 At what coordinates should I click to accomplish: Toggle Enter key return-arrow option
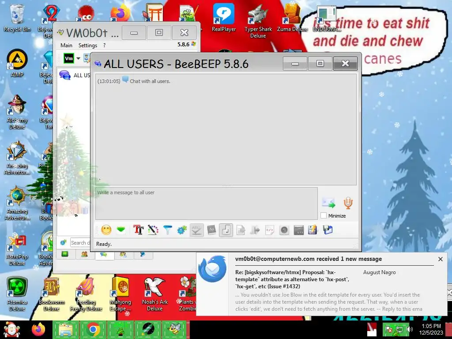226,230
